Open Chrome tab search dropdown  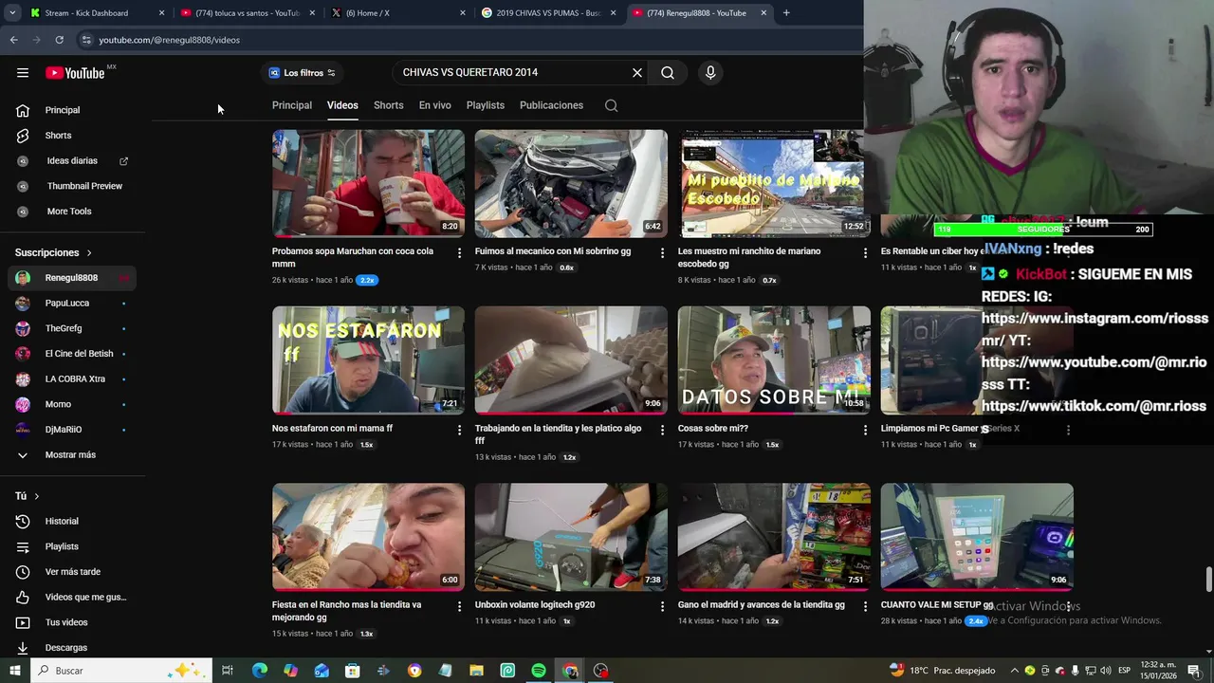(12, 13)
